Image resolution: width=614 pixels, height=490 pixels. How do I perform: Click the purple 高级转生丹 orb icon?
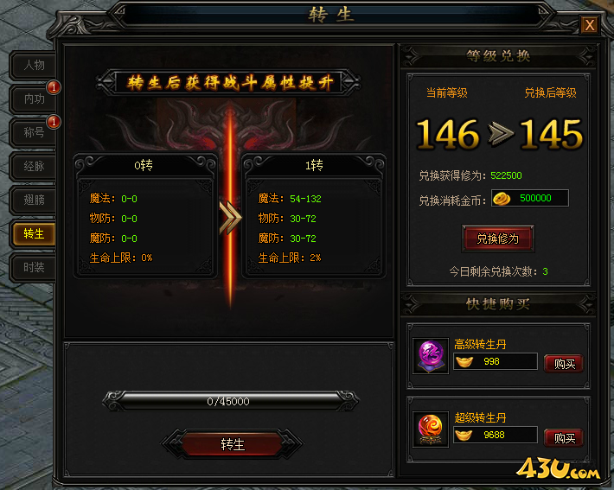pos(431,356)
